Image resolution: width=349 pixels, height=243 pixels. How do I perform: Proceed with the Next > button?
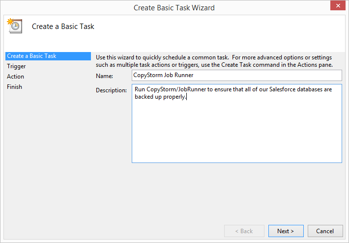(286, 231)
